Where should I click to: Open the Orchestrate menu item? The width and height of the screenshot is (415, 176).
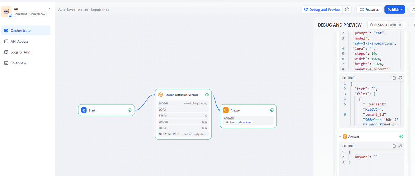point(26,31)
